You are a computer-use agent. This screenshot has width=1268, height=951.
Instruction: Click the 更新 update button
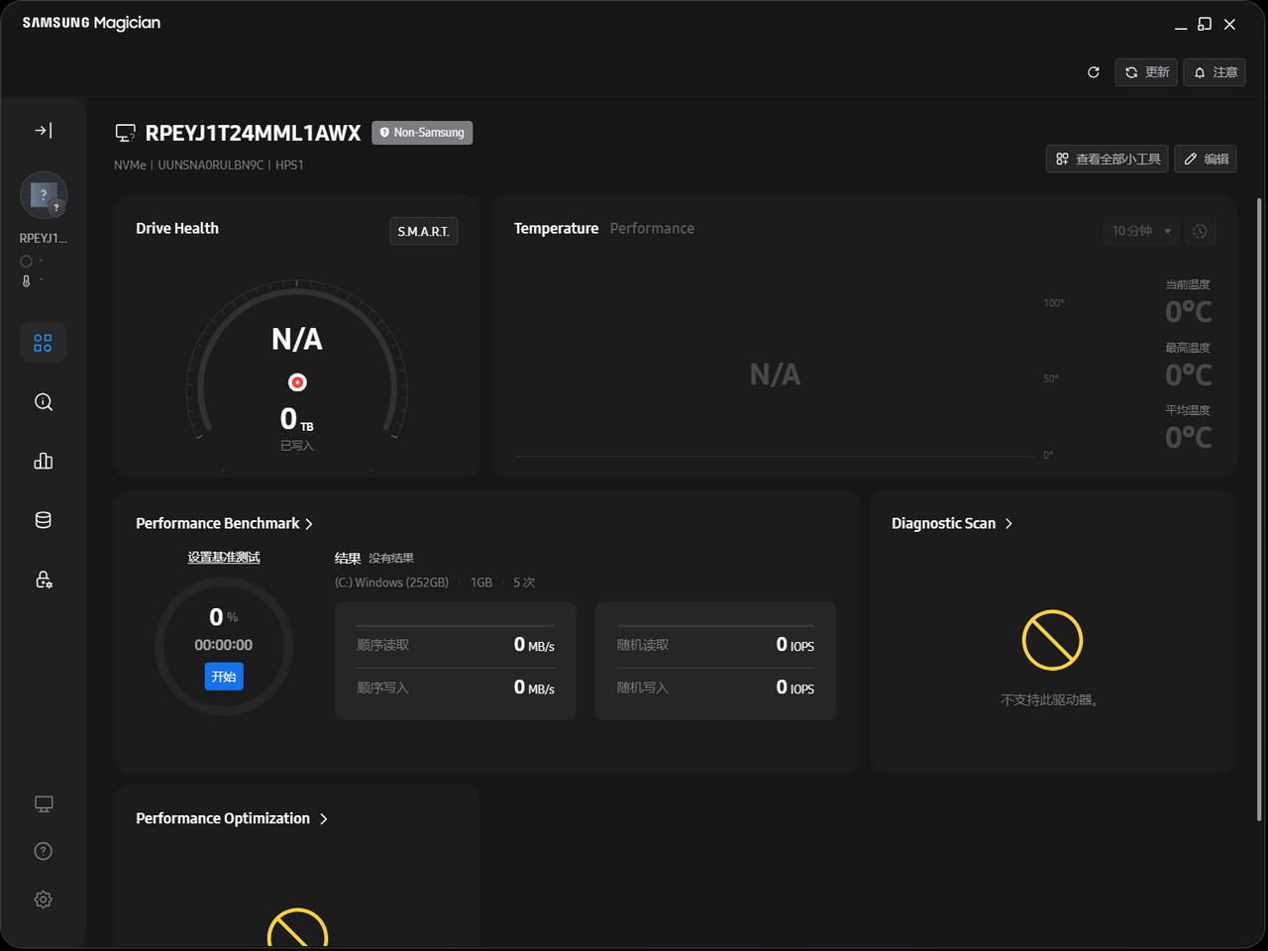point(1146,72)
